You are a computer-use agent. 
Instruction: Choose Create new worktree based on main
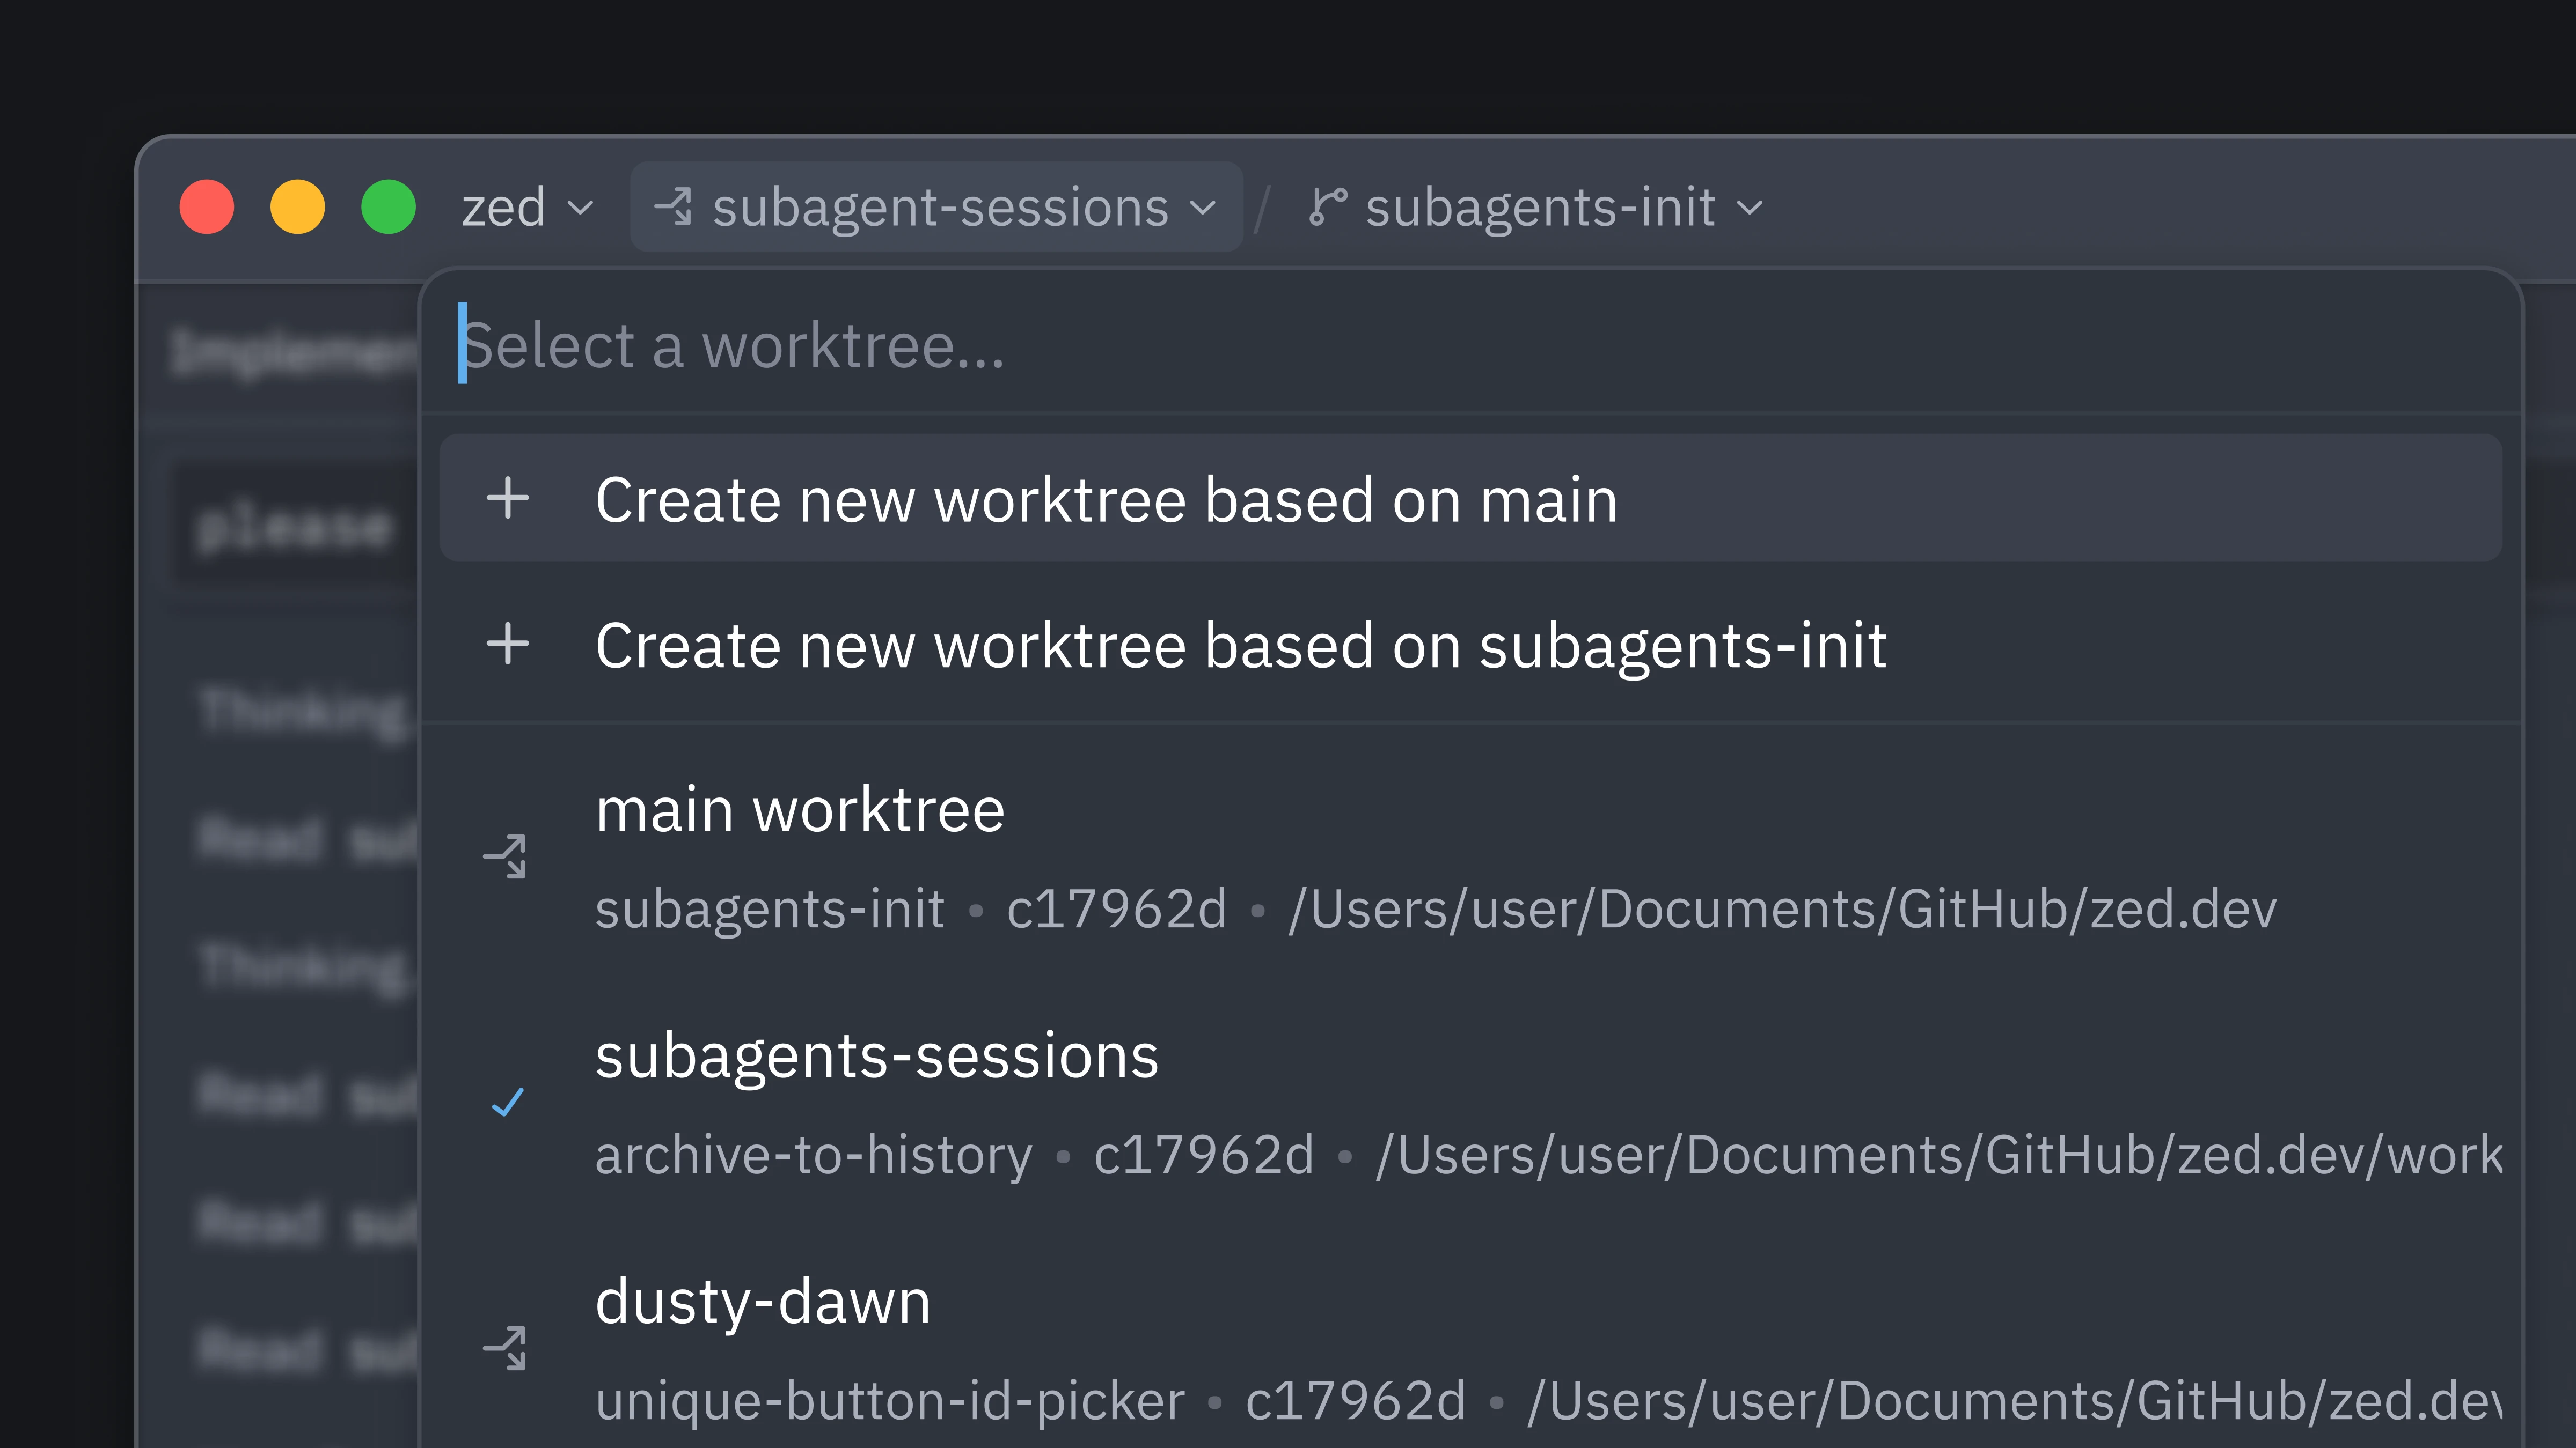click(x=1105, y=499)
